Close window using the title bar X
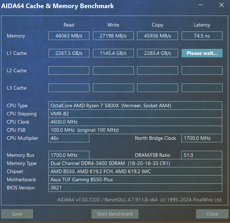This screenshot has width=230, height=223. click(x=222, y=5)
